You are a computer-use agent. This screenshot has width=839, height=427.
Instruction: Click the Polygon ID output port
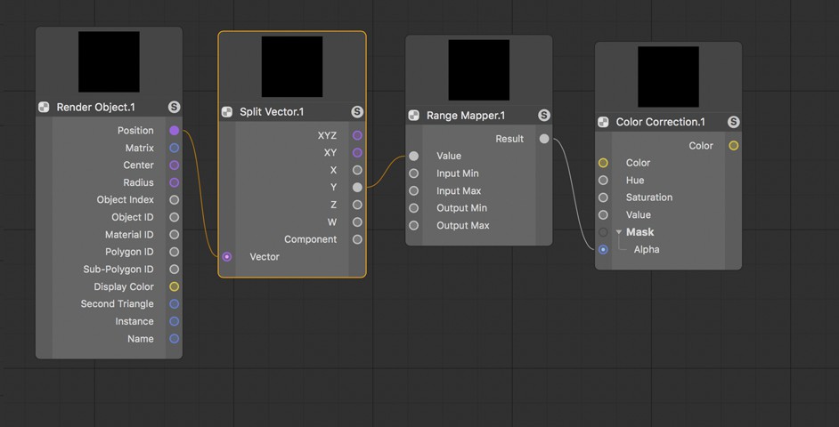(174, 252)
